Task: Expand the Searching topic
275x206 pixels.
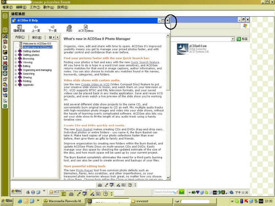Action: point(16,74)
